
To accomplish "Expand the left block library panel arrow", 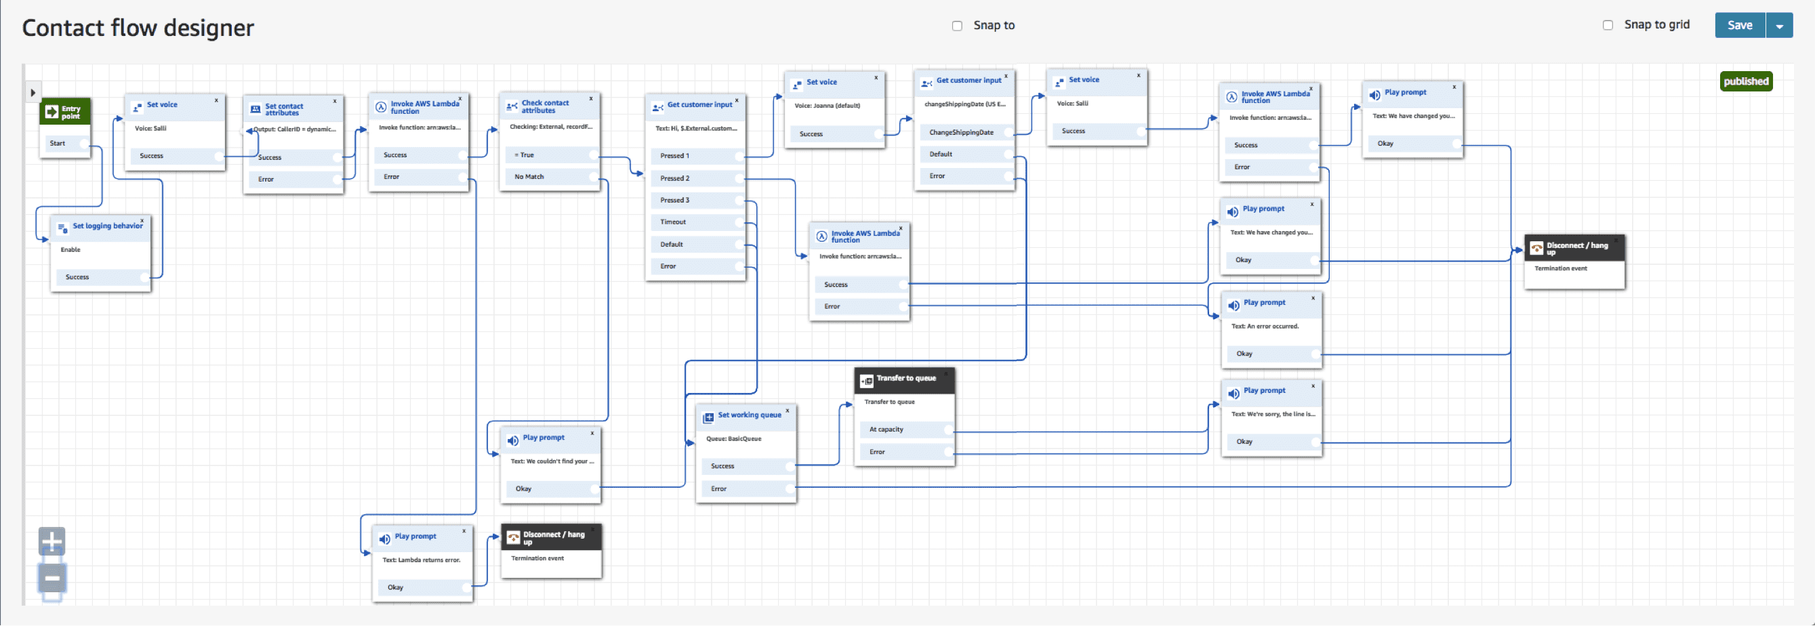I will coord(33,92).
